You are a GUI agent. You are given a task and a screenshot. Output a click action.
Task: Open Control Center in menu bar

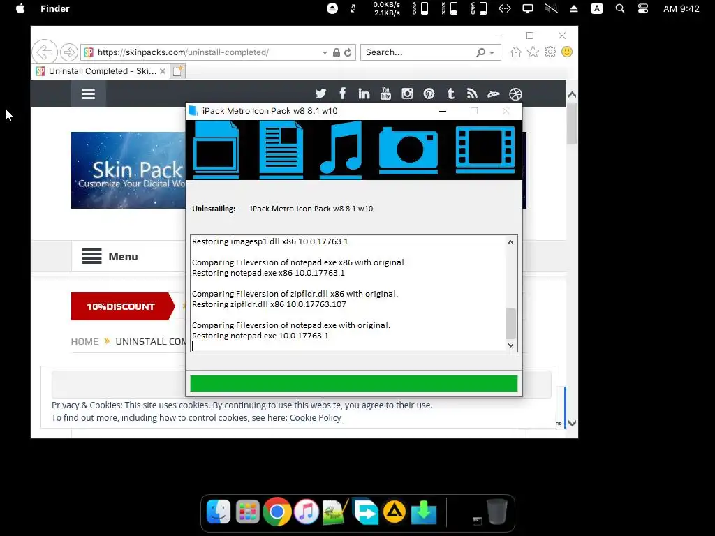(x=643, y=8)
